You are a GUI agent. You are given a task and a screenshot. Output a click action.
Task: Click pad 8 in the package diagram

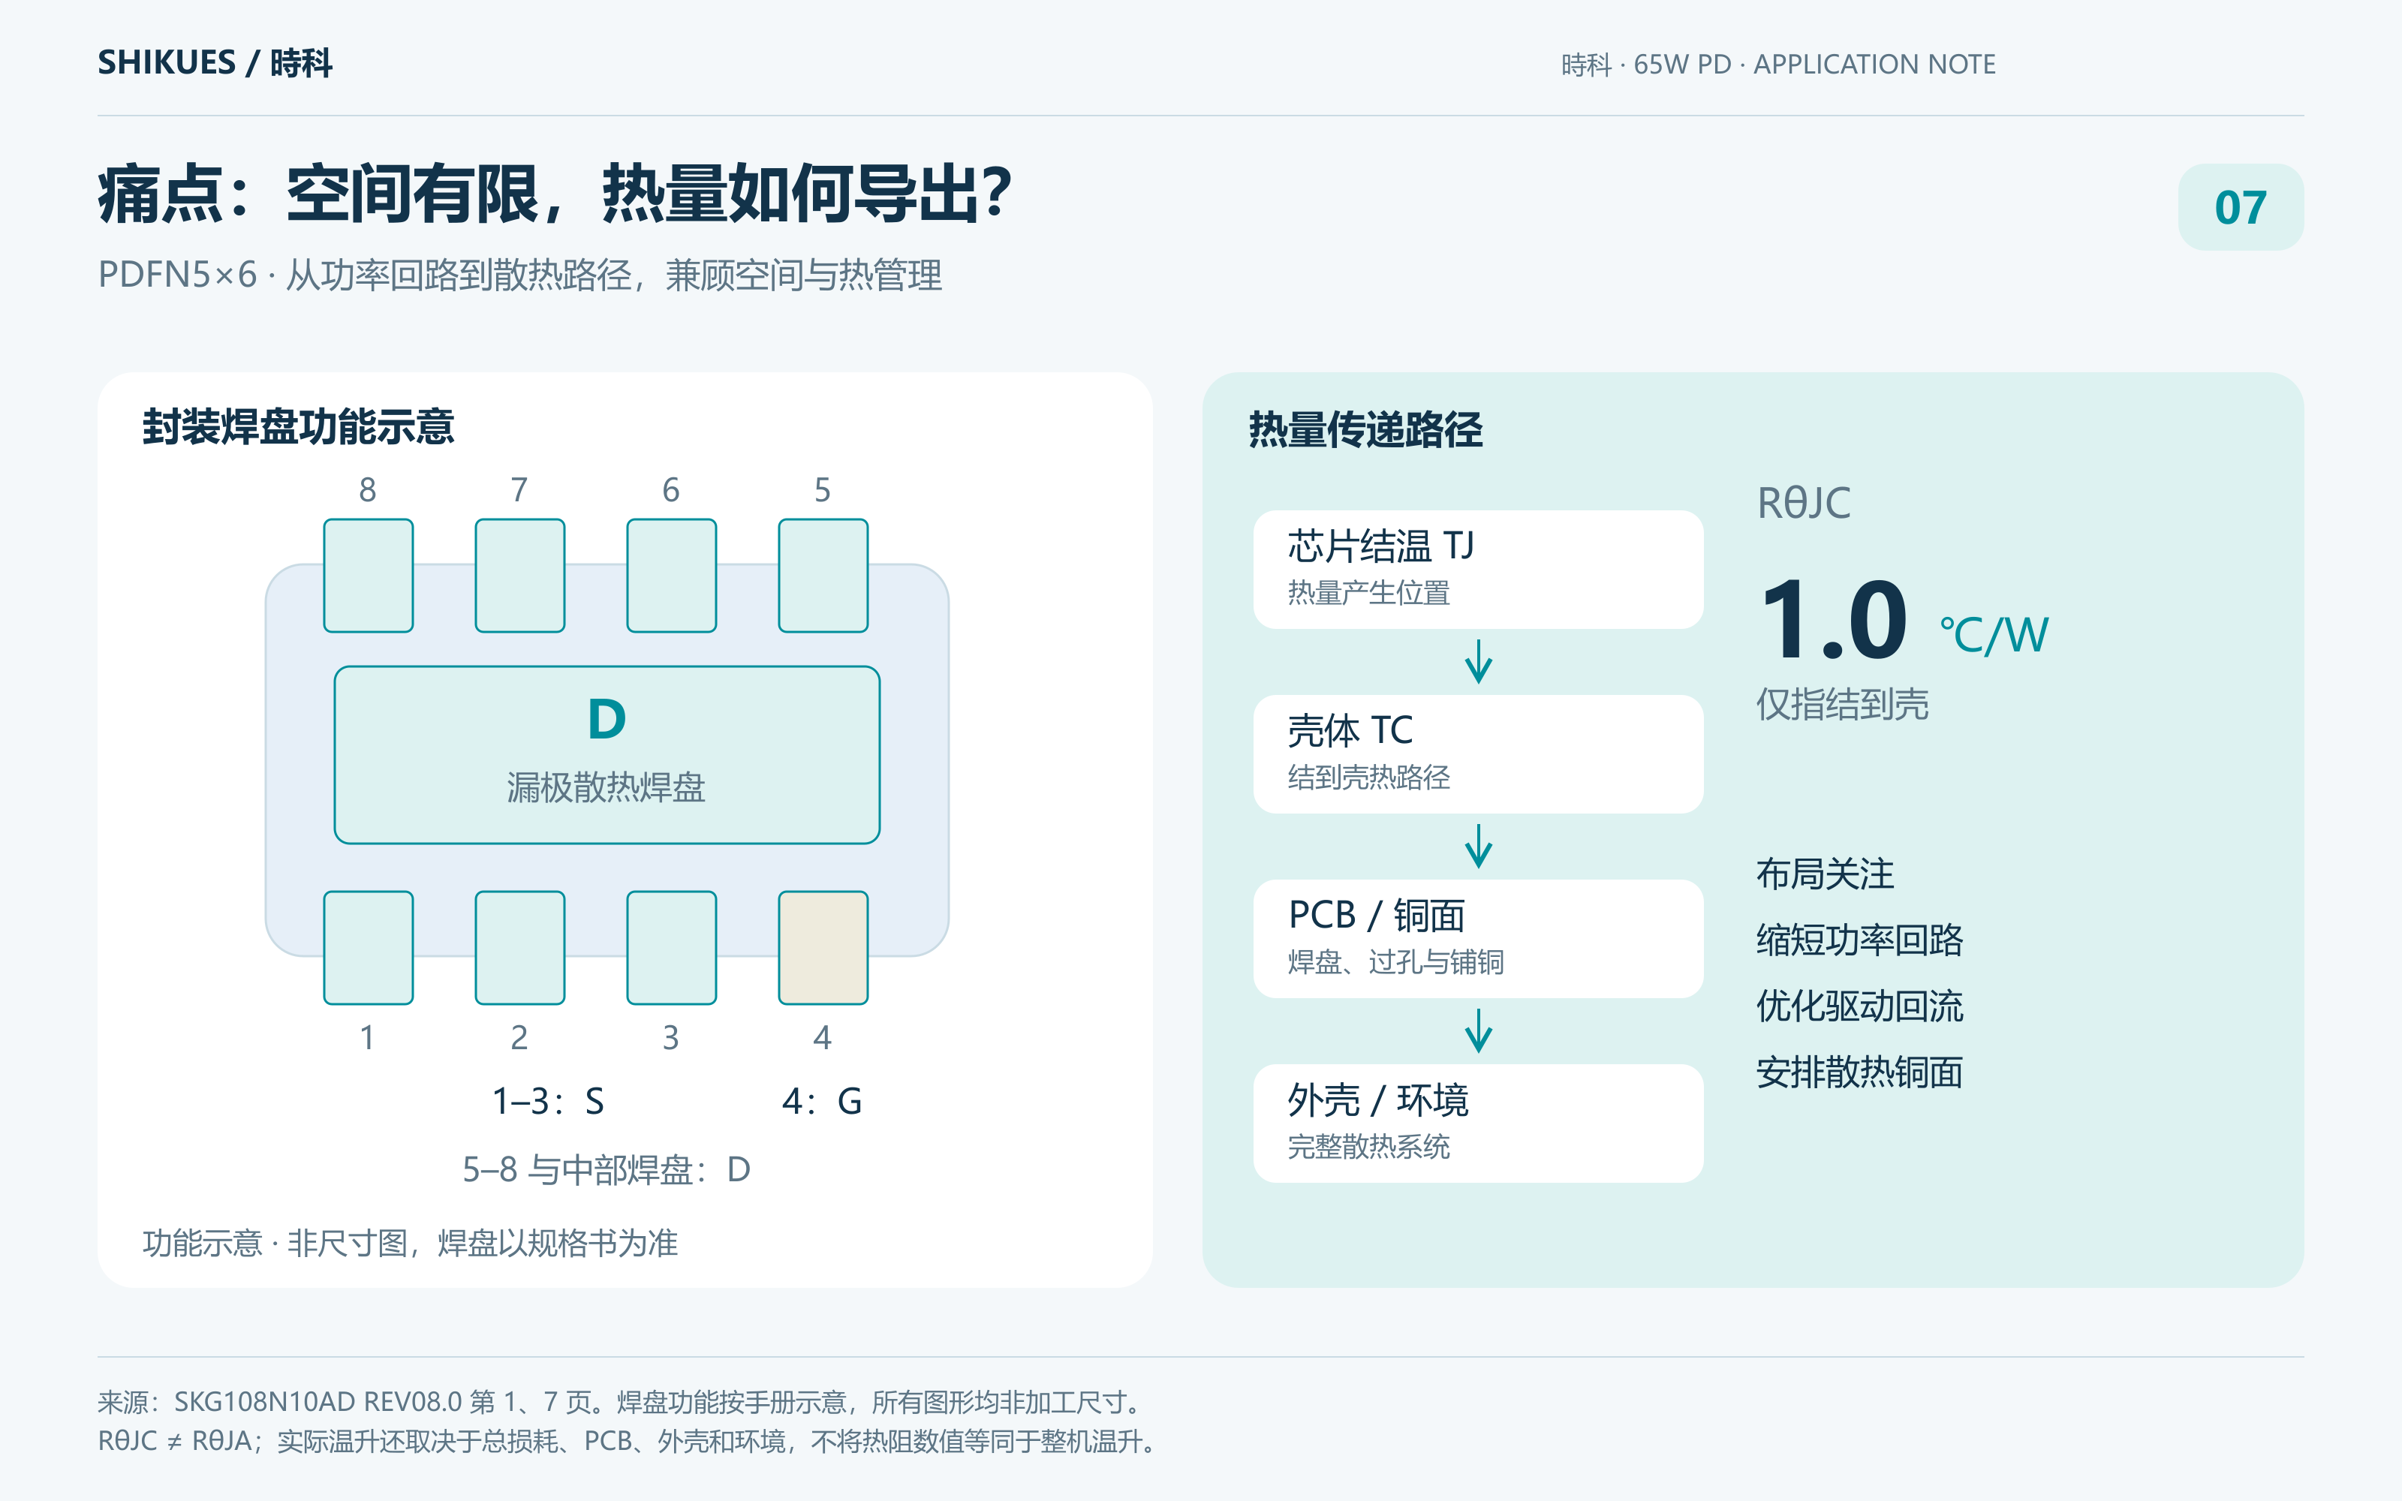[x=369, y=575]
